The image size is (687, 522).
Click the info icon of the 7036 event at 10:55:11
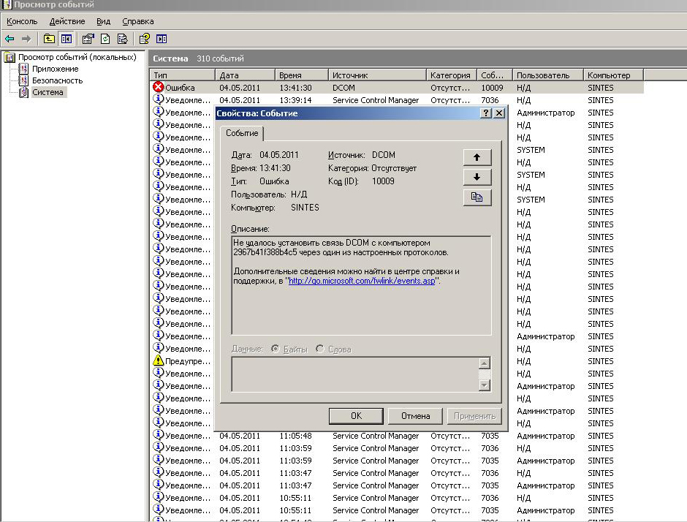click(158, 497)
